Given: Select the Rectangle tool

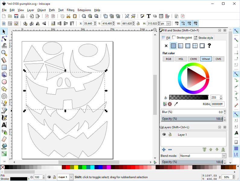Looking at the screenshot, I should pyautogui.click(x=4, y=67).
